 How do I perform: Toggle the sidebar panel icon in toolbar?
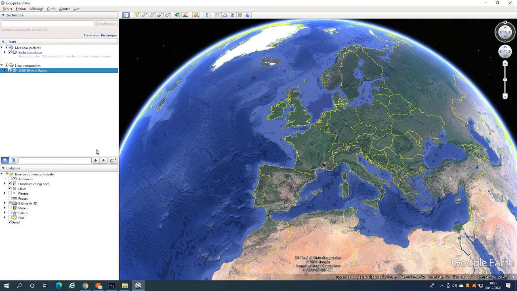pos(126,15)
